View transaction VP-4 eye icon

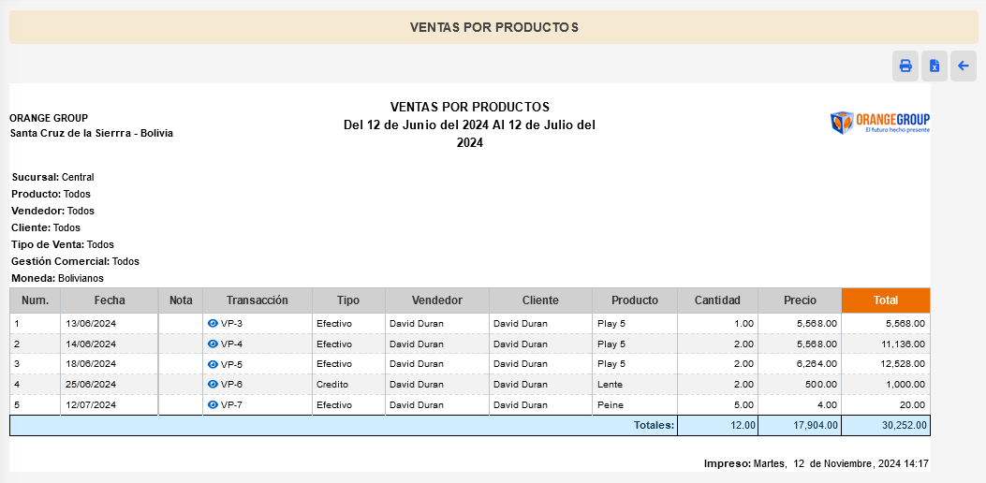point(213,344)
